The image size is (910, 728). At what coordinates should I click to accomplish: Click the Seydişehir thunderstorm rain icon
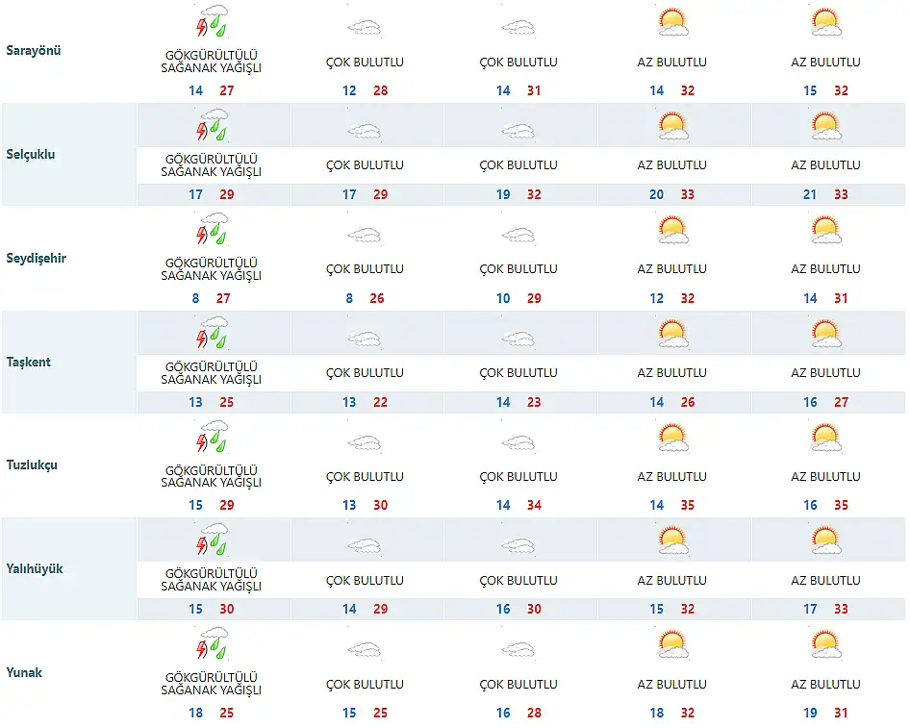tap(212, 230)
